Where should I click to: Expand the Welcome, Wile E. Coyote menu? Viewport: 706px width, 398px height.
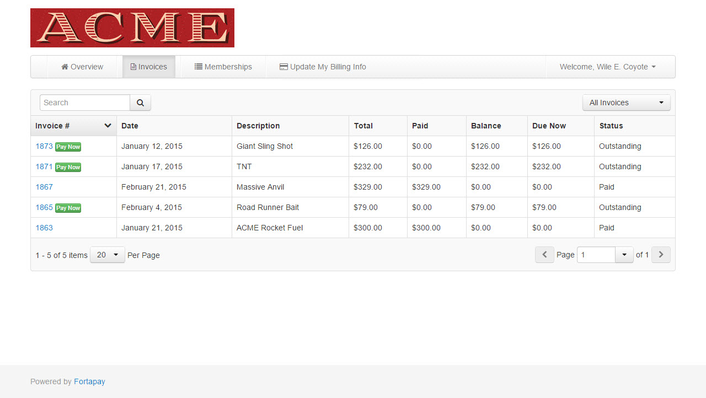pos(607,67)
